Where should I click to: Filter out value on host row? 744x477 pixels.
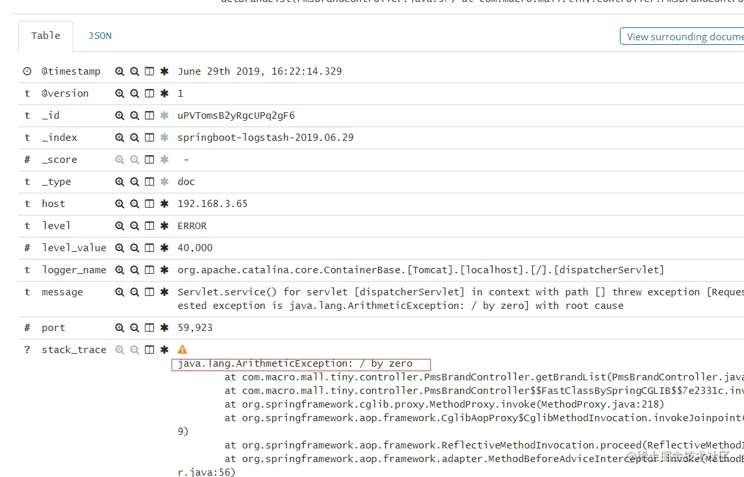(135, 204)
